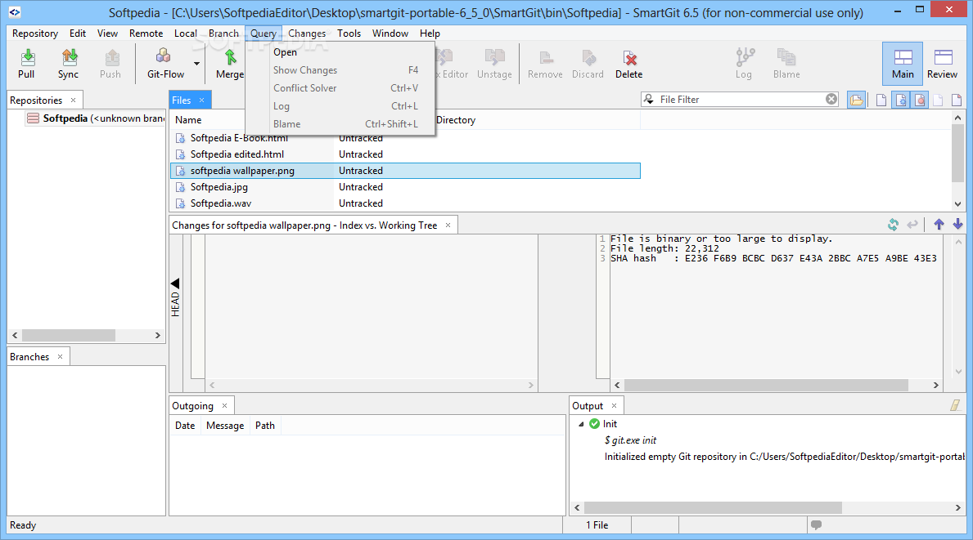The width and height of the screenshot is (973, 540).
Task: Collapse the HEAD side pane arrow
Action: tap(175, 283)
